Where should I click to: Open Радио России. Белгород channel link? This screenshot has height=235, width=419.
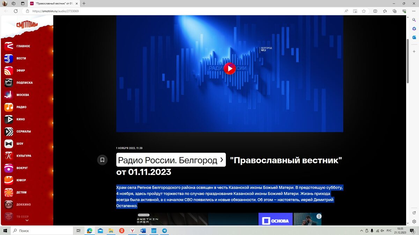point(171,160)
